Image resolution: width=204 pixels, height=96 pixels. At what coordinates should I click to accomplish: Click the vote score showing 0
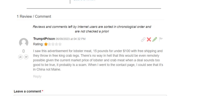tap(23, 51)
